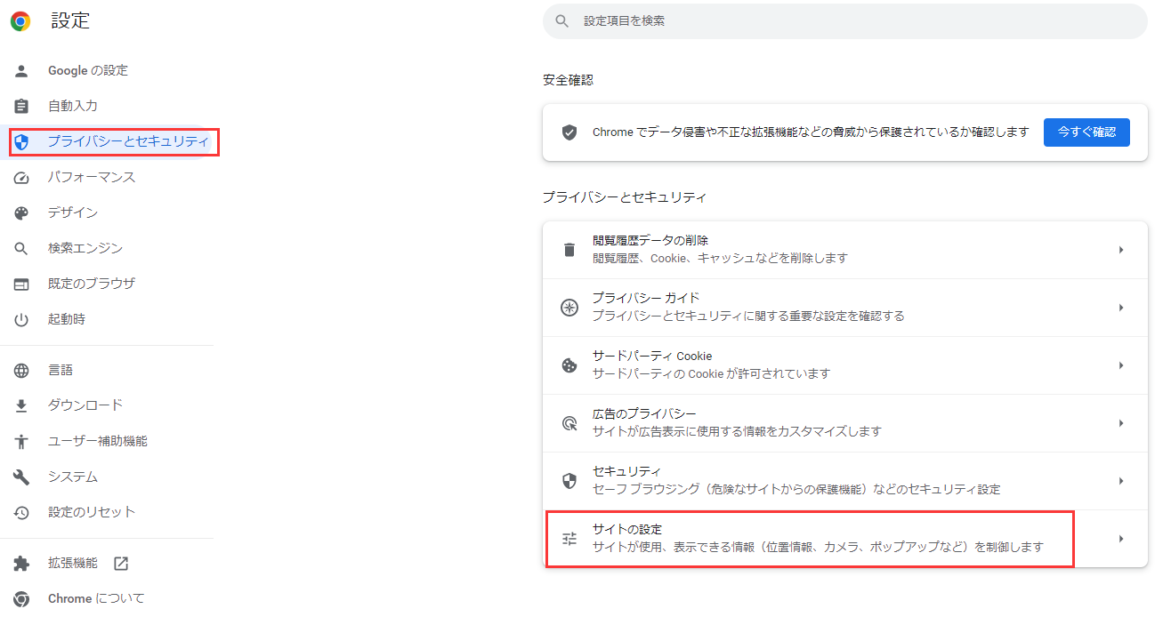The image size is (1171, 625).
Task: Click the セキュリティ shield icon in the list
Action: click(x=569, y=480)
